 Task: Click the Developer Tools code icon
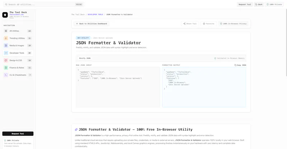pos(6,53)
